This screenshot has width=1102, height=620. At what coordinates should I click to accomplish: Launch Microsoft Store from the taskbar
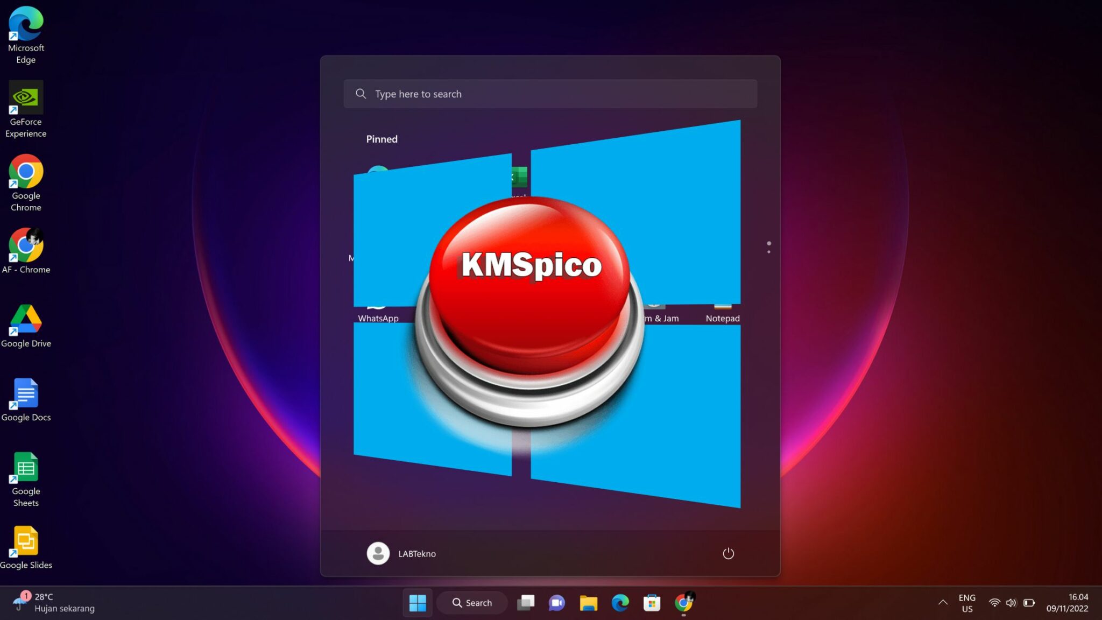click(x=652, y=603)
